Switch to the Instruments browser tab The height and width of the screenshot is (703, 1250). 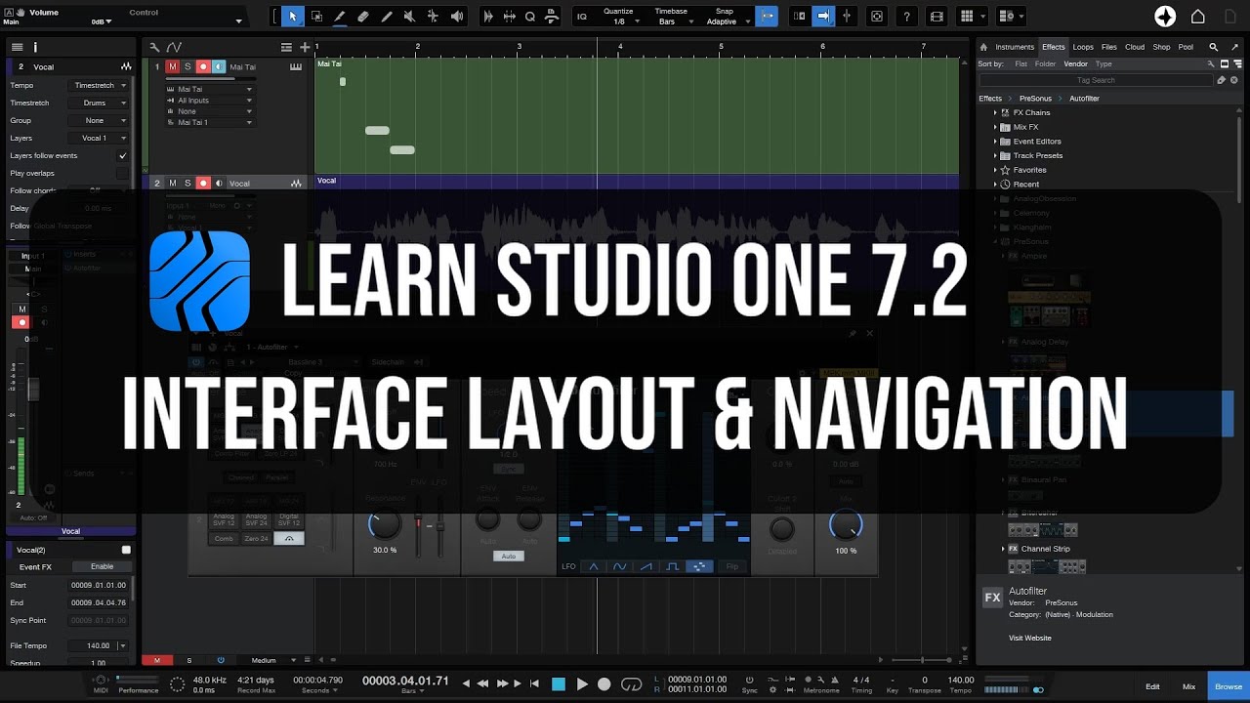pos(1015,47)
